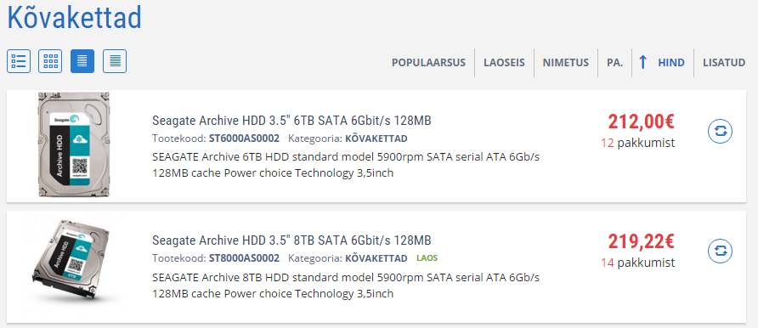View 14 pakkumist offers for 8TB drive
The width and height of the screenshot is (758, 328).
(x=638, y=263)
